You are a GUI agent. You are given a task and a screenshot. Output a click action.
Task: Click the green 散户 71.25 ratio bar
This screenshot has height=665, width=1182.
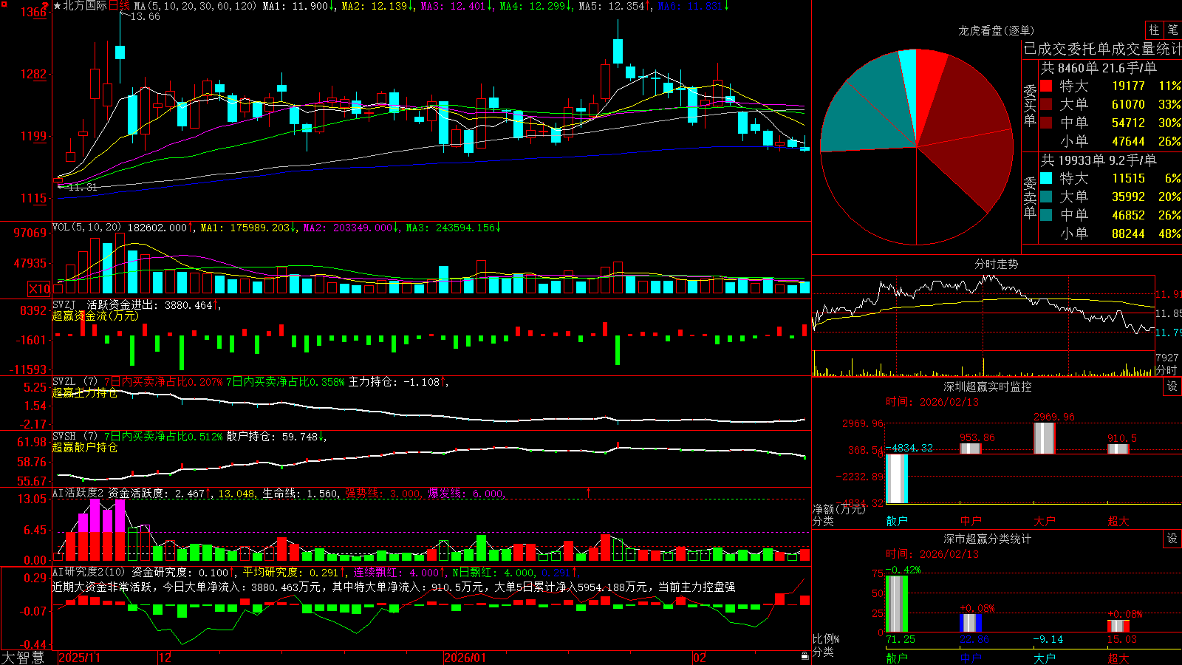coord(897,604)
